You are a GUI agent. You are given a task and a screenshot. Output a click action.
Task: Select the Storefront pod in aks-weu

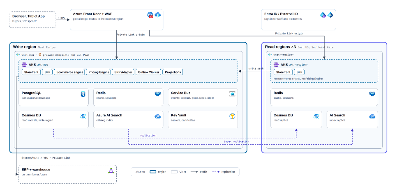(x=31, y=72)
